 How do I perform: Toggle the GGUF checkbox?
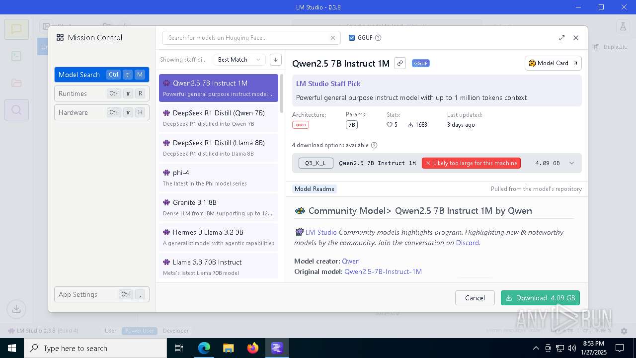pos(352,38)
